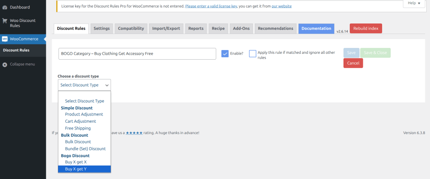430x179 pixels.
Task: Click the rule name text field
Action: click(x=137, y=54)
